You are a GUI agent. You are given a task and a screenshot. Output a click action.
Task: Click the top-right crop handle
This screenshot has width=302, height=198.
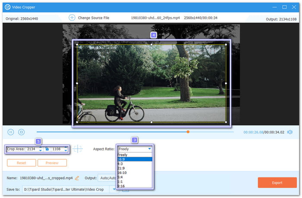[x=226, y=45]
